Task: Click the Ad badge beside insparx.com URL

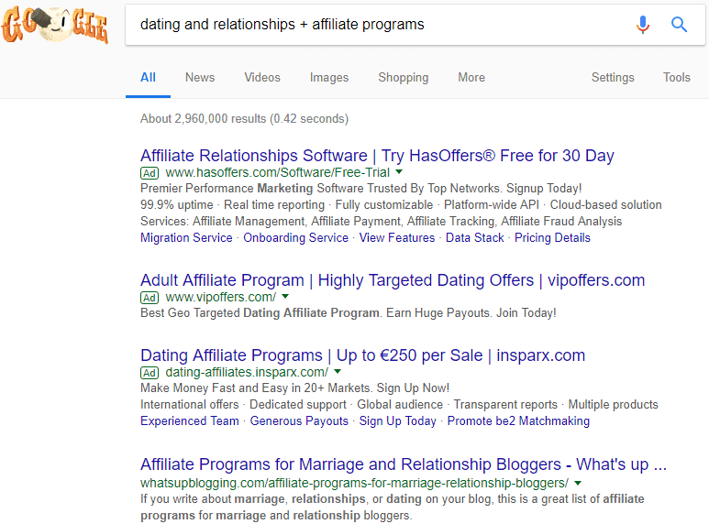Action: tap(150, 373)
